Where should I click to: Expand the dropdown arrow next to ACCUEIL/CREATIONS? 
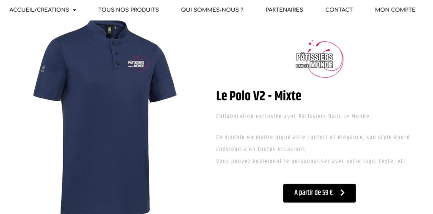click(x=74, y=10)
